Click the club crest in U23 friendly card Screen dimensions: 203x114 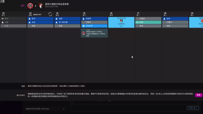point(84,33)
